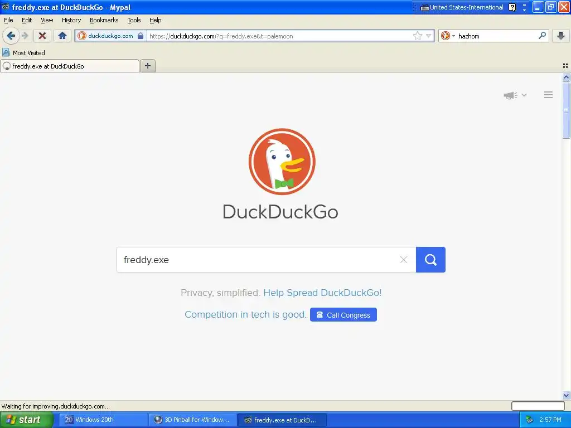Click the DuckDuckGo wordmark text
This screenshot has height=428, width=571.
click(x=280, y=212)
